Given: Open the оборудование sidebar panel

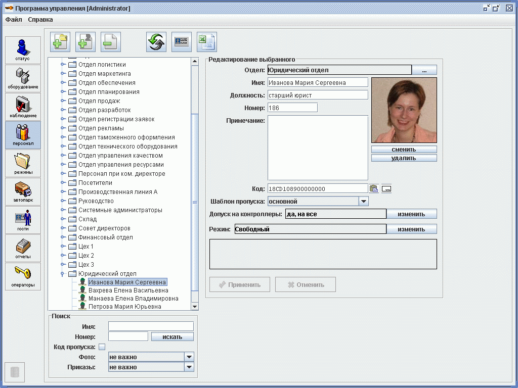Looking at the screenshot, I should point(23,78).
